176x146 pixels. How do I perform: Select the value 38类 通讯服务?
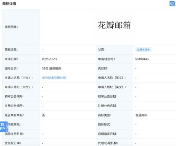51,68
